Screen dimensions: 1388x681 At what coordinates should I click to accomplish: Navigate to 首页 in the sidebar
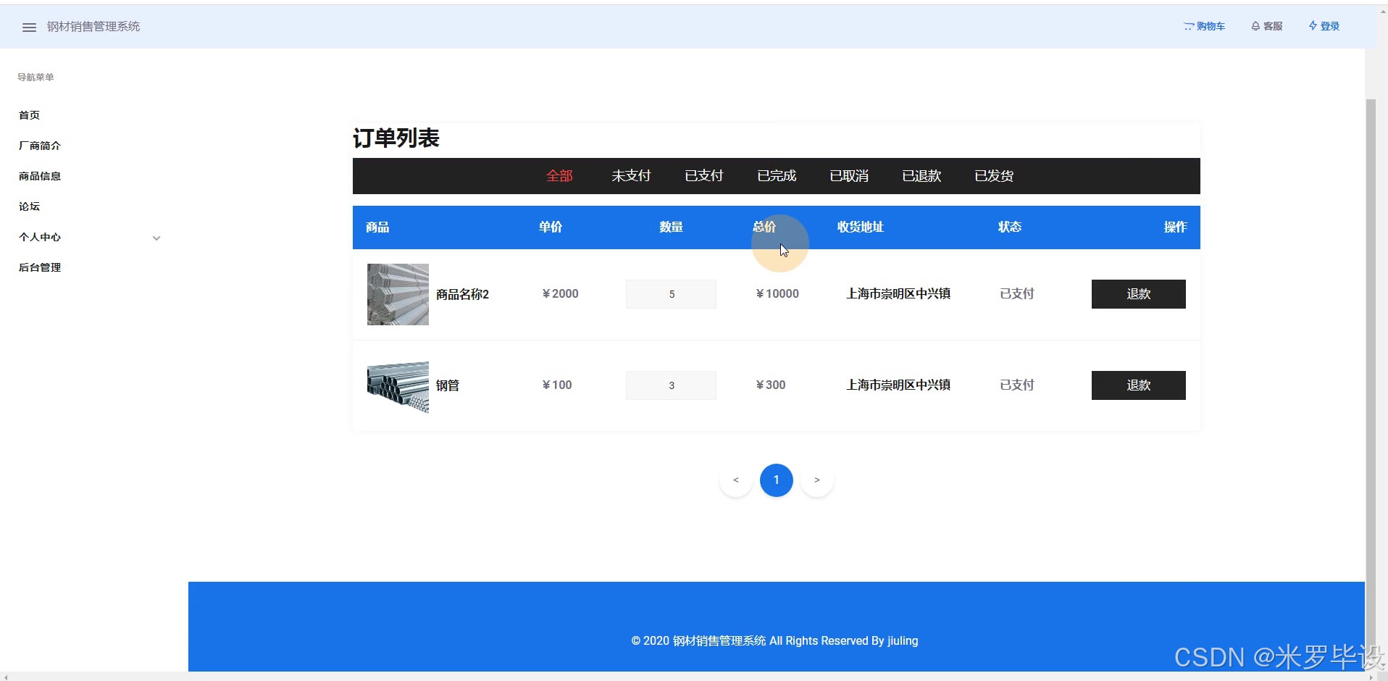coord(29,114)
